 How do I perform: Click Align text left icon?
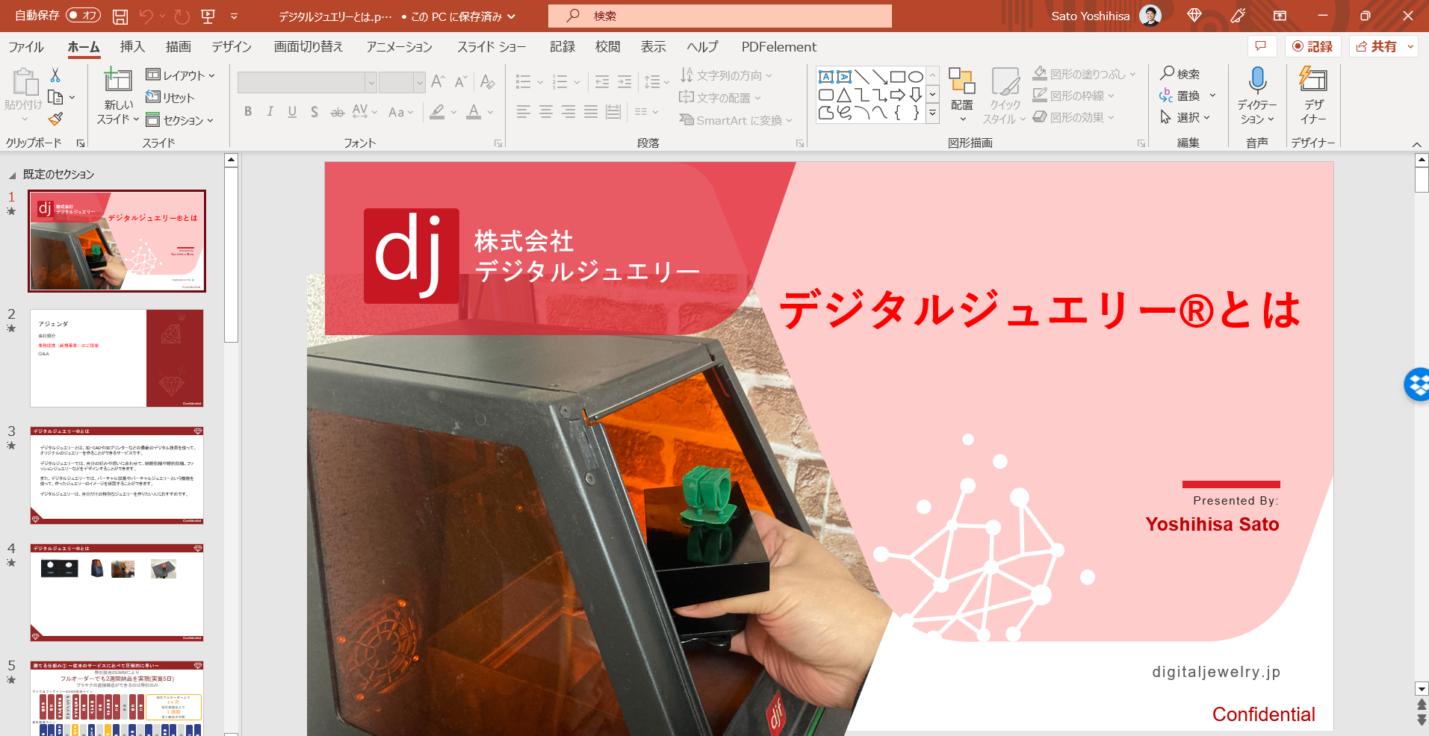[524, 112]
